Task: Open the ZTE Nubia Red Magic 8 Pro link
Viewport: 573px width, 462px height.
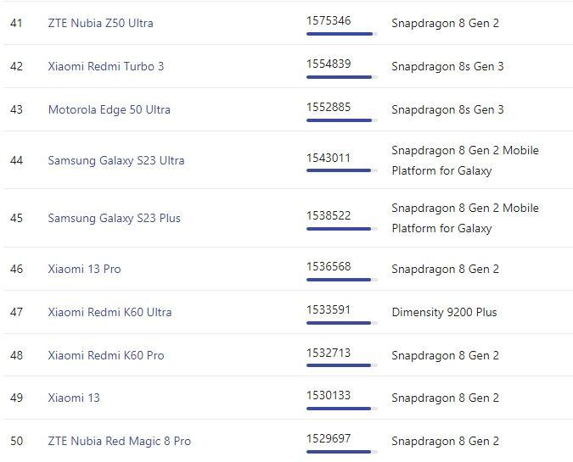Action: (x=119, y=441)
